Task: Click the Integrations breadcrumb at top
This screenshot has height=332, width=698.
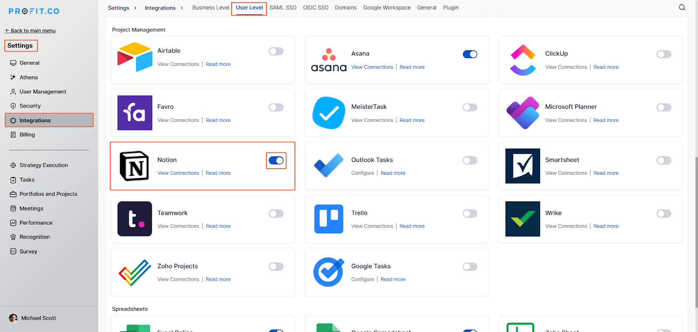Action: click(160, 8)
